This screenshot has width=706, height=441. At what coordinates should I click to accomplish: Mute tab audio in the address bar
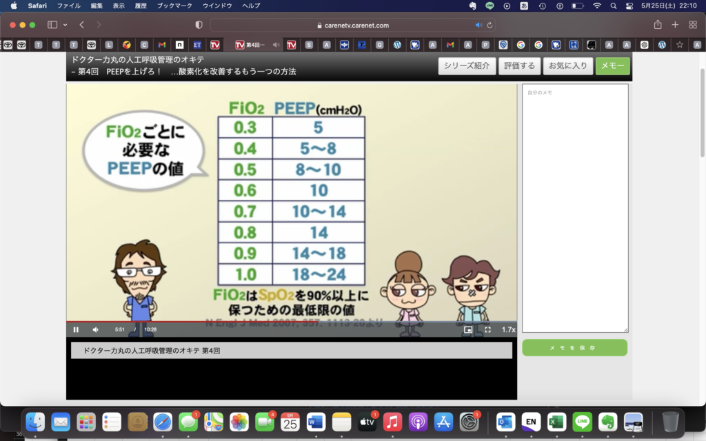[x=478, y=25]
